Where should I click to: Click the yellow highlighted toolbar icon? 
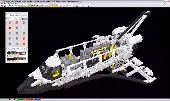[30, 6]
